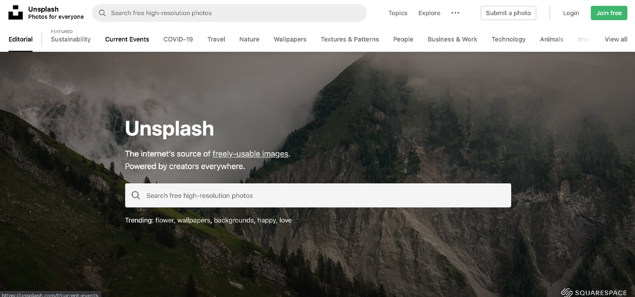Click View all topics

(x=616, y=39)
